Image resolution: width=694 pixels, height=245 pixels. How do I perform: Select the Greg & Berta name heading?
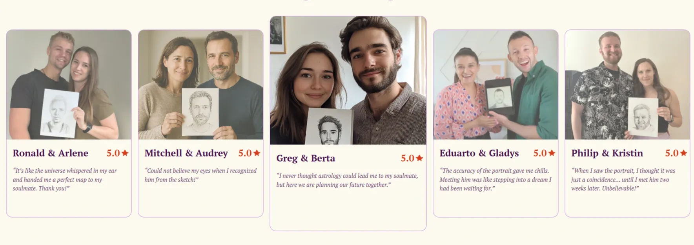pos(306,158)
